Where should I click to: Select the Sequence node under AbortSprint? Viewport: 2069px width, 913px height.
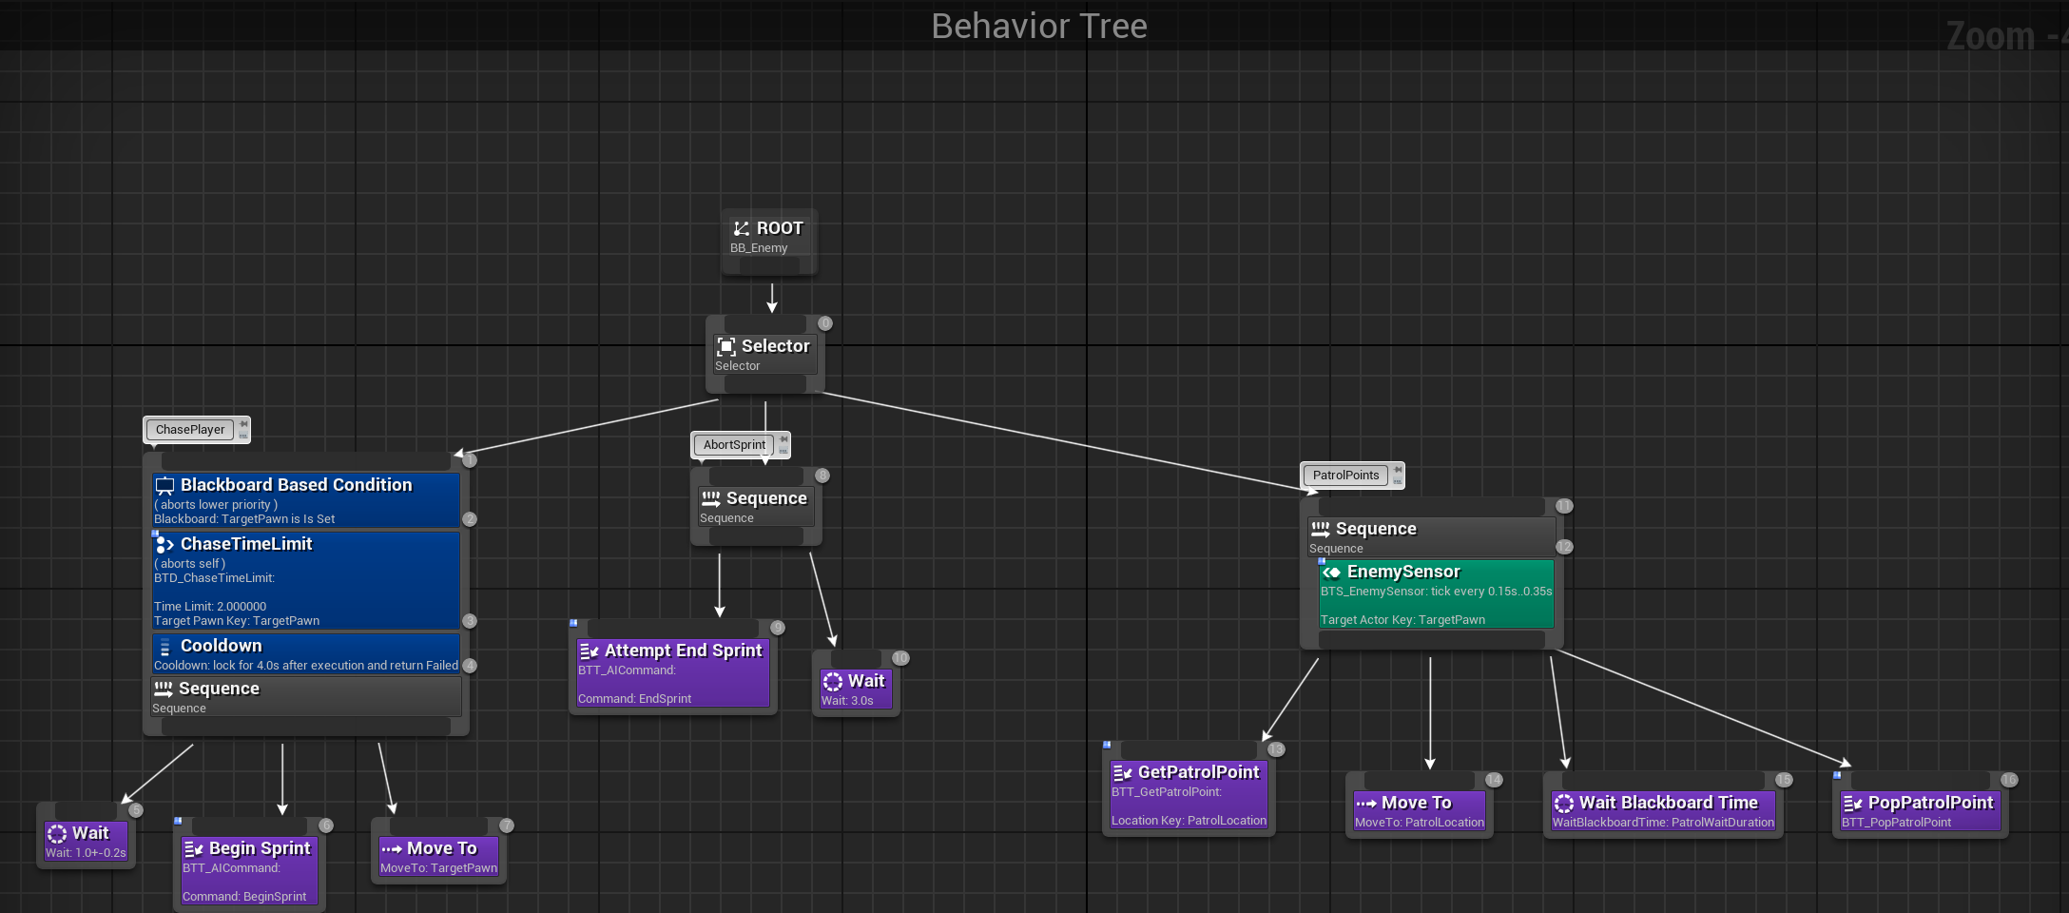coord(755,507)
